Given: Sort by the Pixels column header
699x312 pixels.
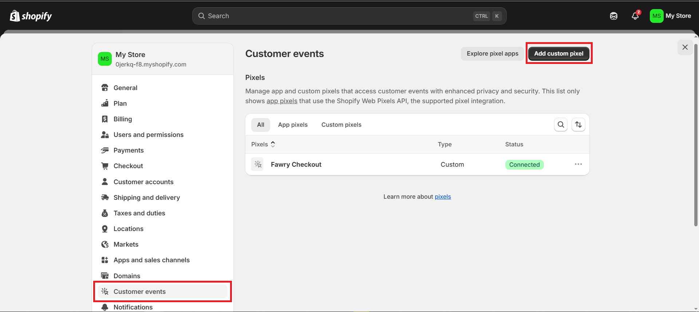Looking at the screenshot, I should [x=263, y=144].
